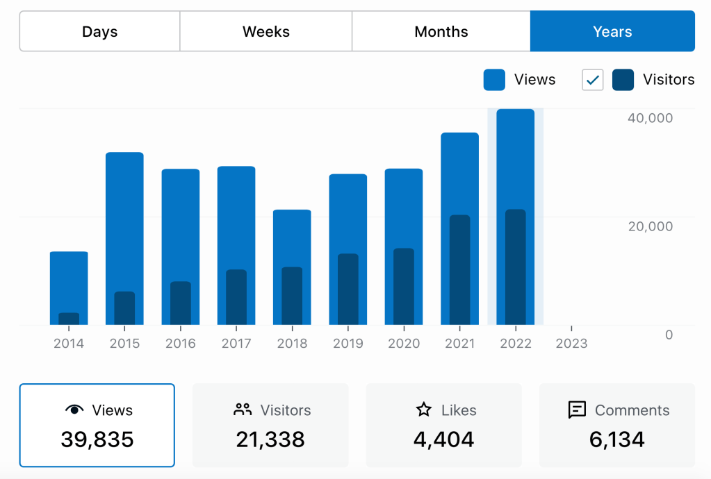This screenshot has height=479, width=711.
Task: Select the Months tab
Action: (x=441, y=31)
